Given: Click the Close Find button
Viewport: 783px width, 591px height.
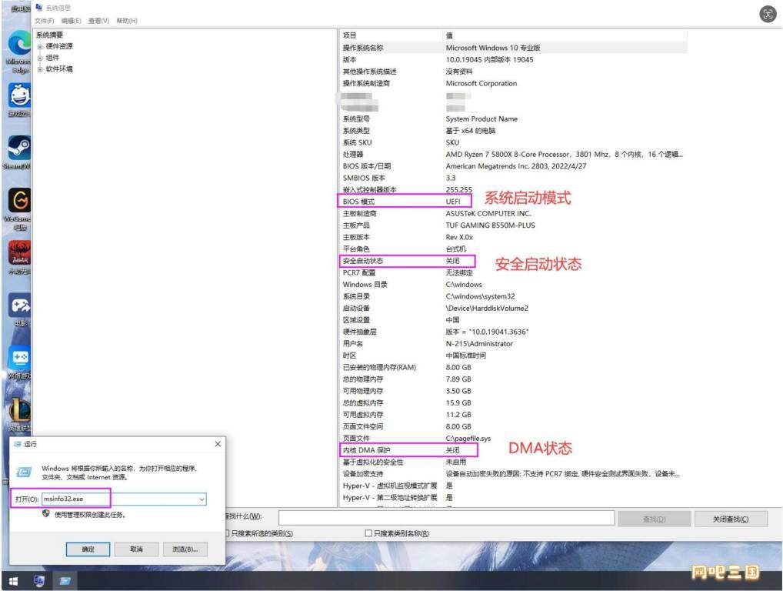Looking at the screenshot, I should (x=731, y=519).
